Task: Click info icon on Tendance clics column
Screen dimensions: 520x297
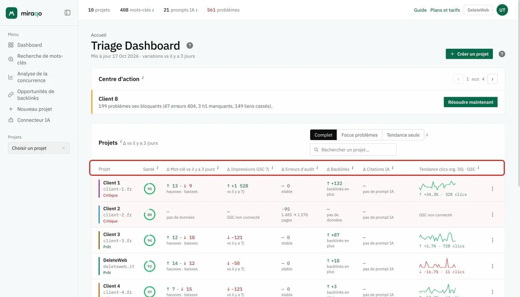Action: click(x=478, y=168)
